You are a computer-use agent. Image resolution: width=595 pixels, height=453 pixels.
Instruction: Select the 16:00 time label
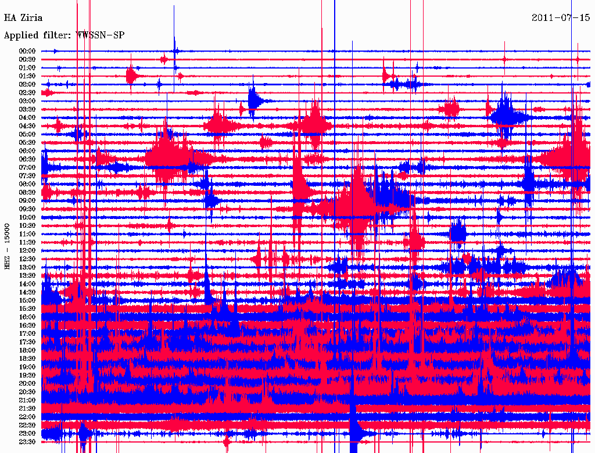(x=27, y=317)
